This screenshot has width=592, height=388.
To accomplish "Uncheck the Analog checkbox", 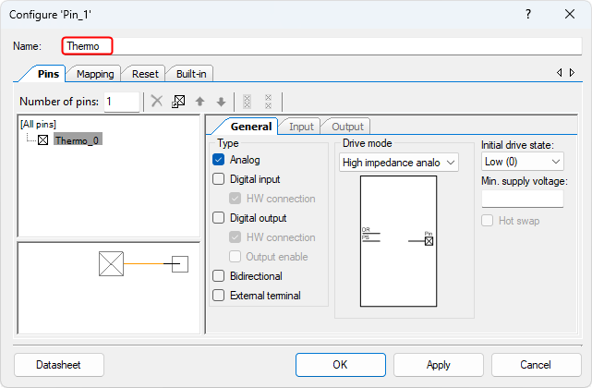I will [x=219, y=160].
